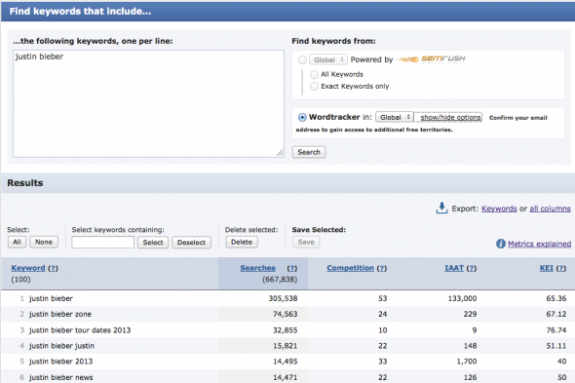Click into the keywords text area
This screenshot has height=383, width=575.
click(x=148, y=104)
